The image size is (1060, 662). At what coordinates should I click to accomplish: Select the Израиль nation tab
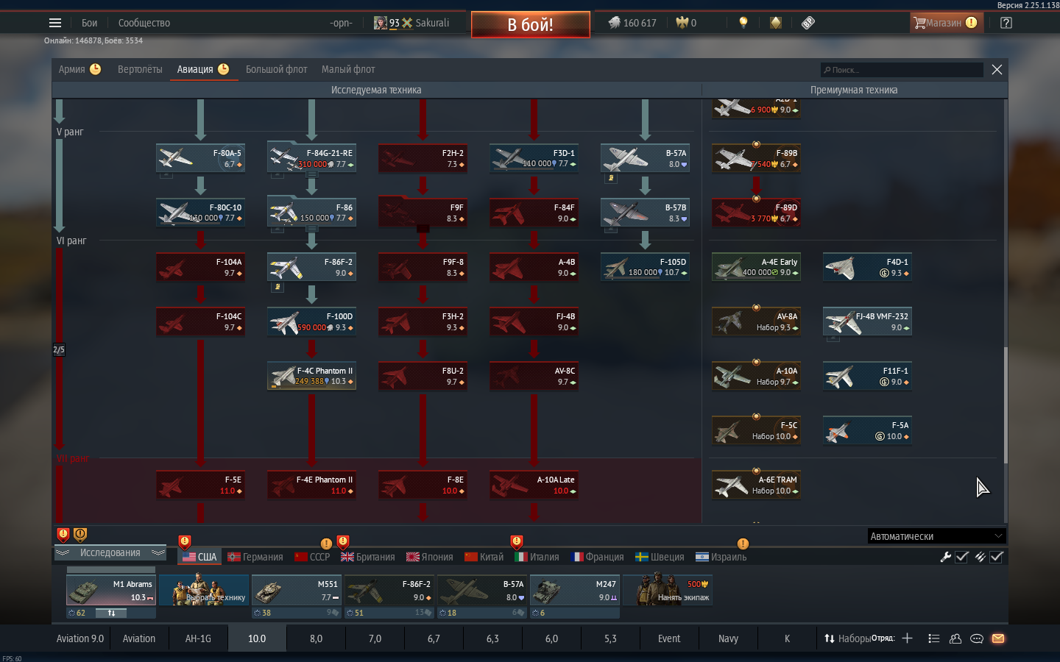click(x=721, y=557)
